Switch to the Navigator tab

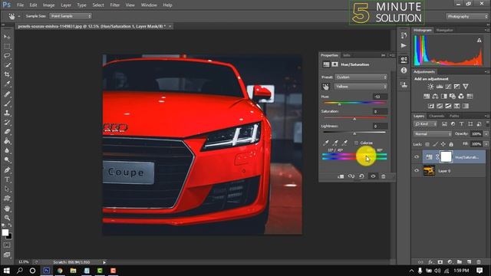point(444,30)
